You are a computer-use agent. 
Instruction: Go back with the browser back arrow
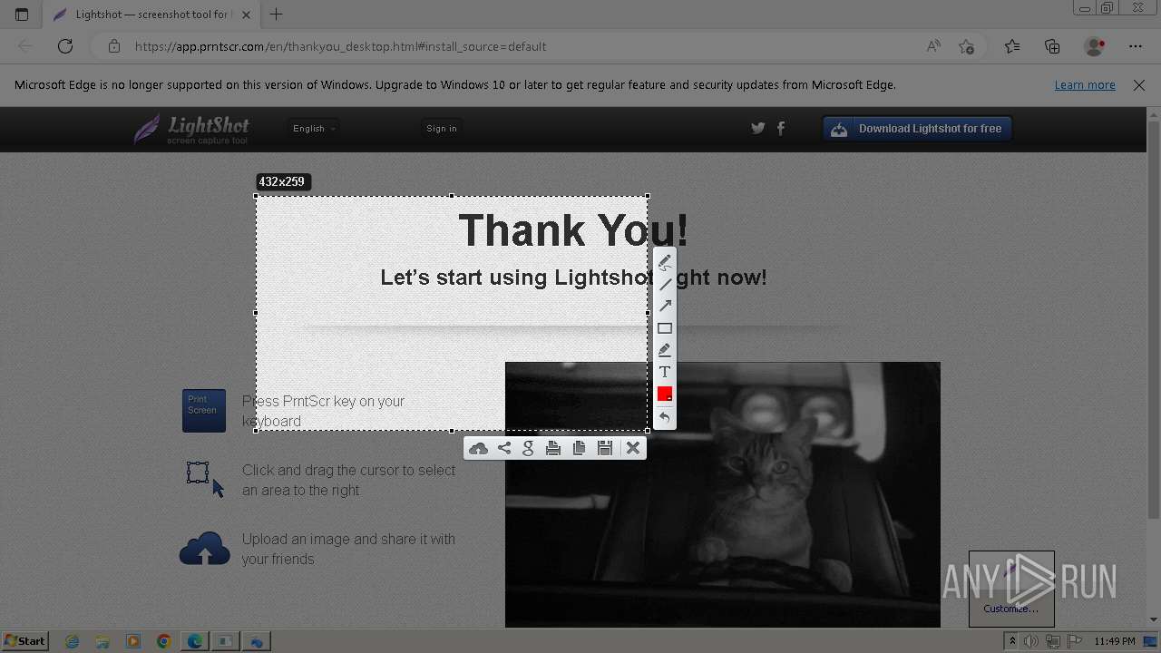pyautogui.click(x=25, y=46)
